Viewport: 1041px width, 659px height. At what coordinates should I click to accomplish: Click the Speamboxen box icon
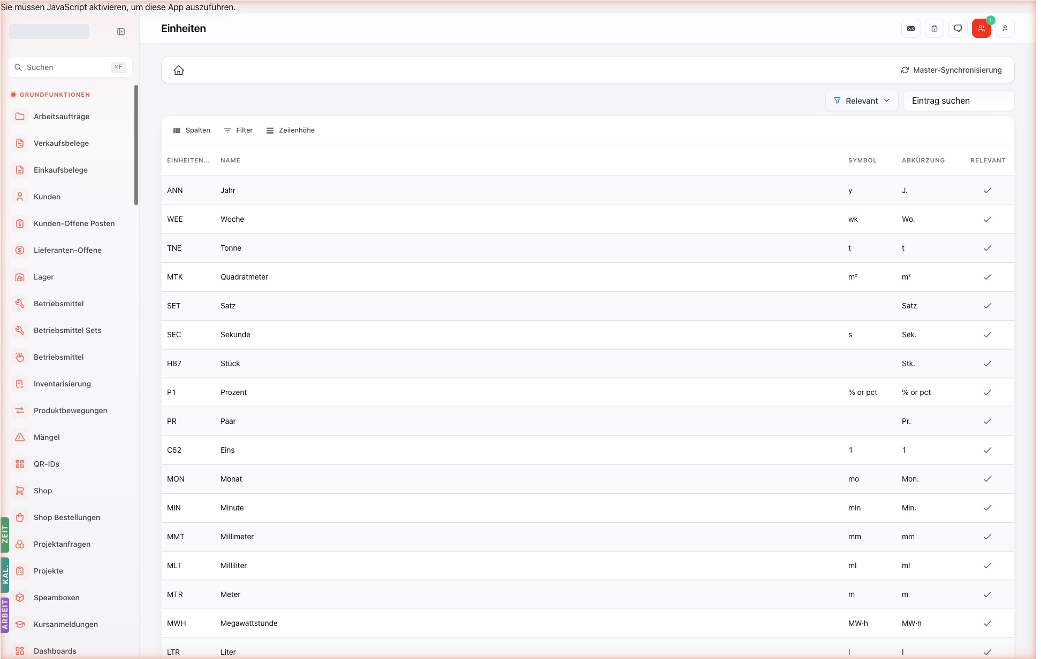tap(20, 598)
